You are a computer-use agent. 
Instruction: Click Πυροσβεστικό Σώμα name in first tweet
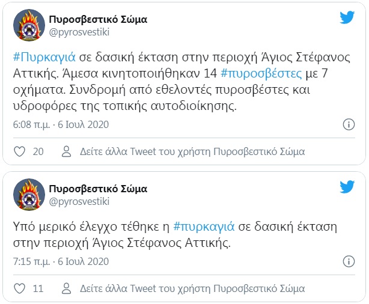pyautogui.click(x=98, y=19)
